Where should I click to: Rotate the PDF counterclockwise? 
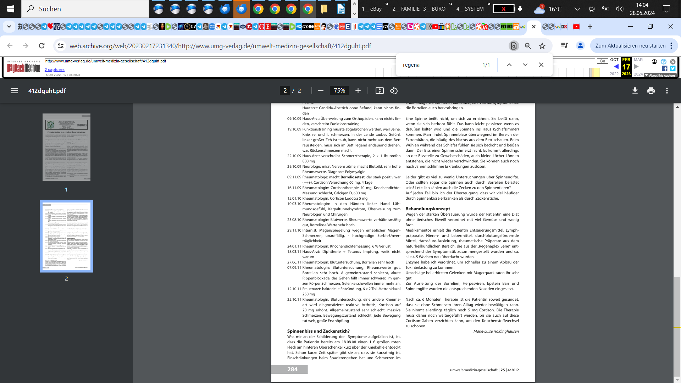394,91
